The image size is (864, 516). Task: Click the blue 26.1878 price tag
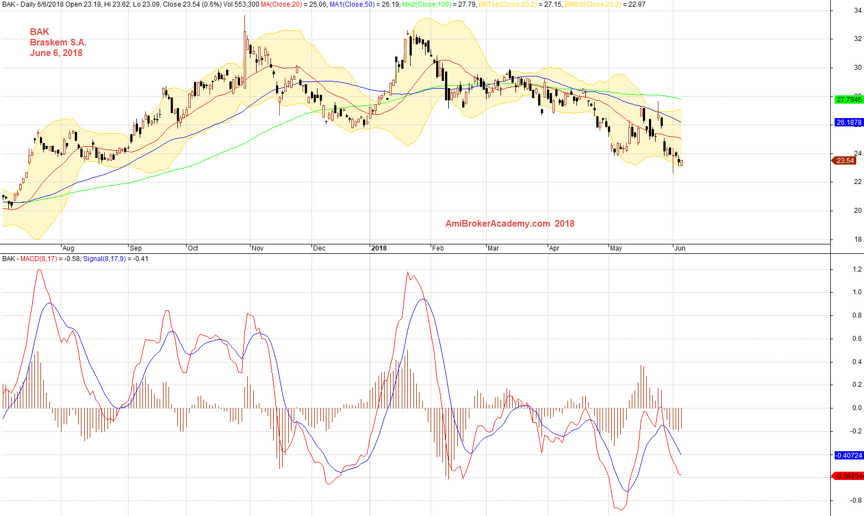(848, 122)
